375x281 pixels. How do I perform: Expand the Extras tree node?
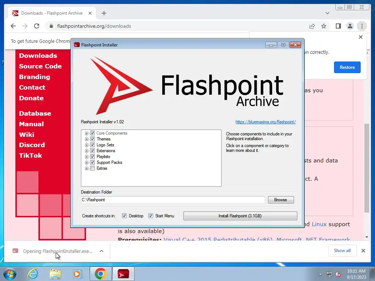tap(86, 168)
